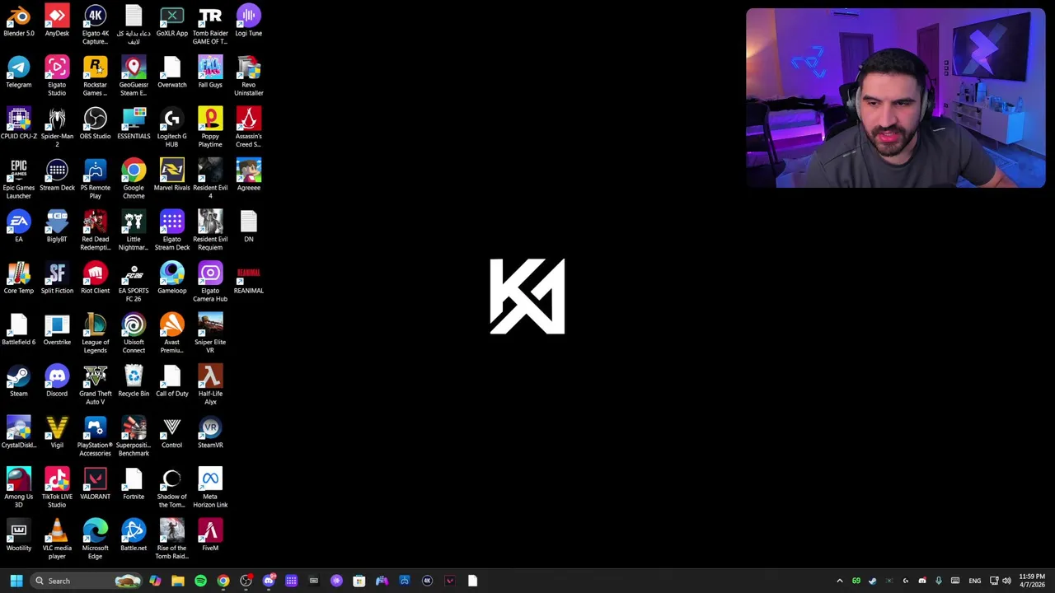This screenshot has width=1055, height=593.
Task: Open Resident Evil Requiem desktop shortcut
Action: (210, 231)
